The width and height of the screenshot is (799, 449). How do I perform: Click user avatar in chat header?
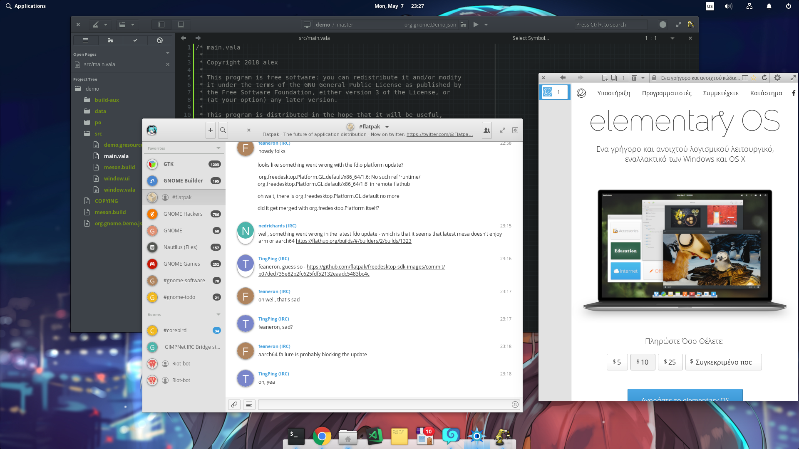(x=152, y=130)
